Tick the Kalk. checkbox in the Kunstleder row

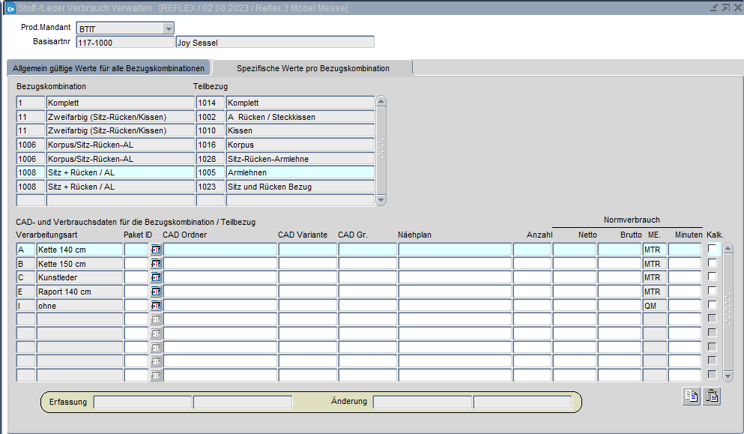[x=712, y=277]
